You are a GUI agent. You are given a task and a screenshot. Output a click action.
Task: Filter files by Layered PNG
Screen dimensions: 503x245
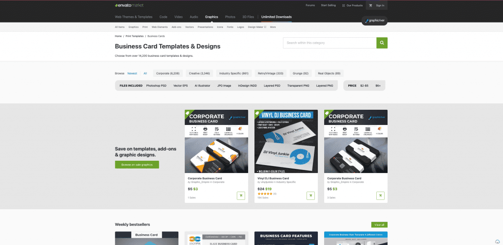tap(325, 86)
